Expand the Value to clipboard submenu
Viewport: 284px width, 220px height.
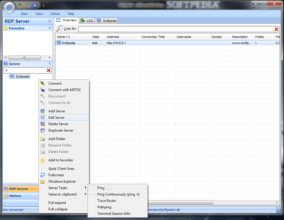(x=64, y=194)
